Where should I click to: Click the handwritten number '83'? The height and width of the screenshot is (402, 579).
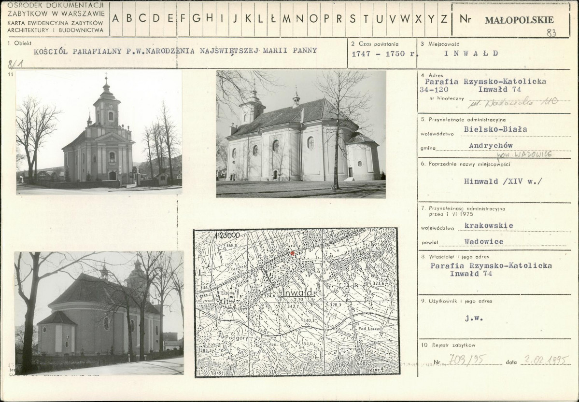(x=551, y=33)
